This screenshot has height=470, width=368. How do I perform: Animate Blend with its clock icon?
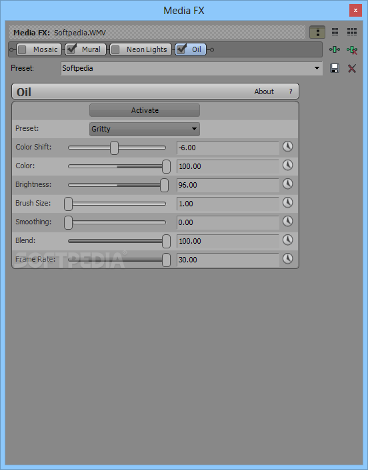point(288,240)
